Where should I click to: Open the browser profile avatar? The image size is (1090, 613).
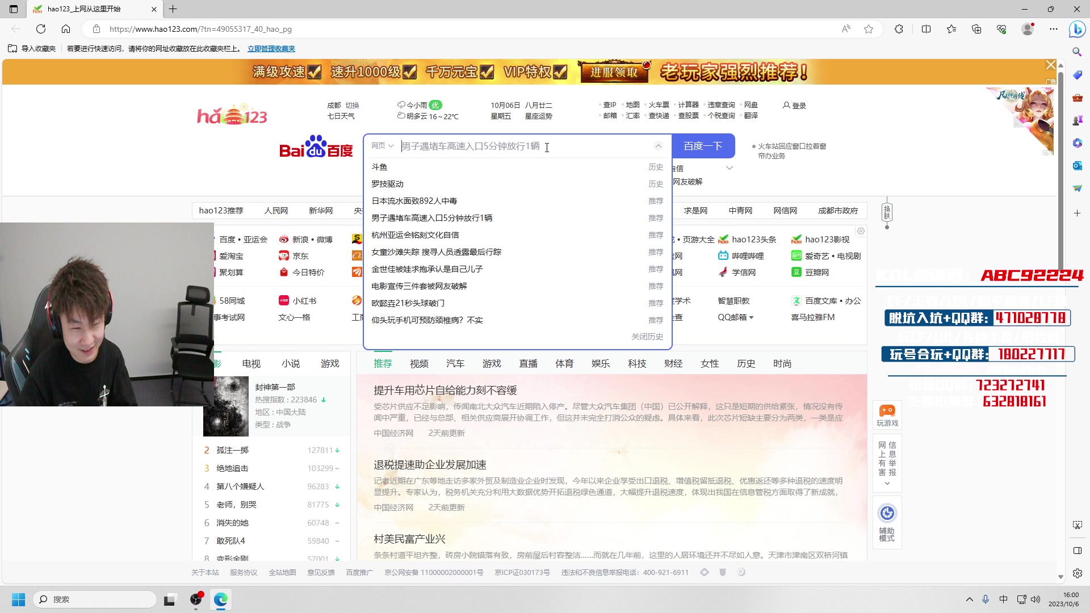pos(1028,29)
